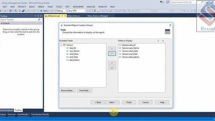Select Session.start_Date in Fields to Display
This screenshot has width=215, height=121.
(x=130, y=51)
